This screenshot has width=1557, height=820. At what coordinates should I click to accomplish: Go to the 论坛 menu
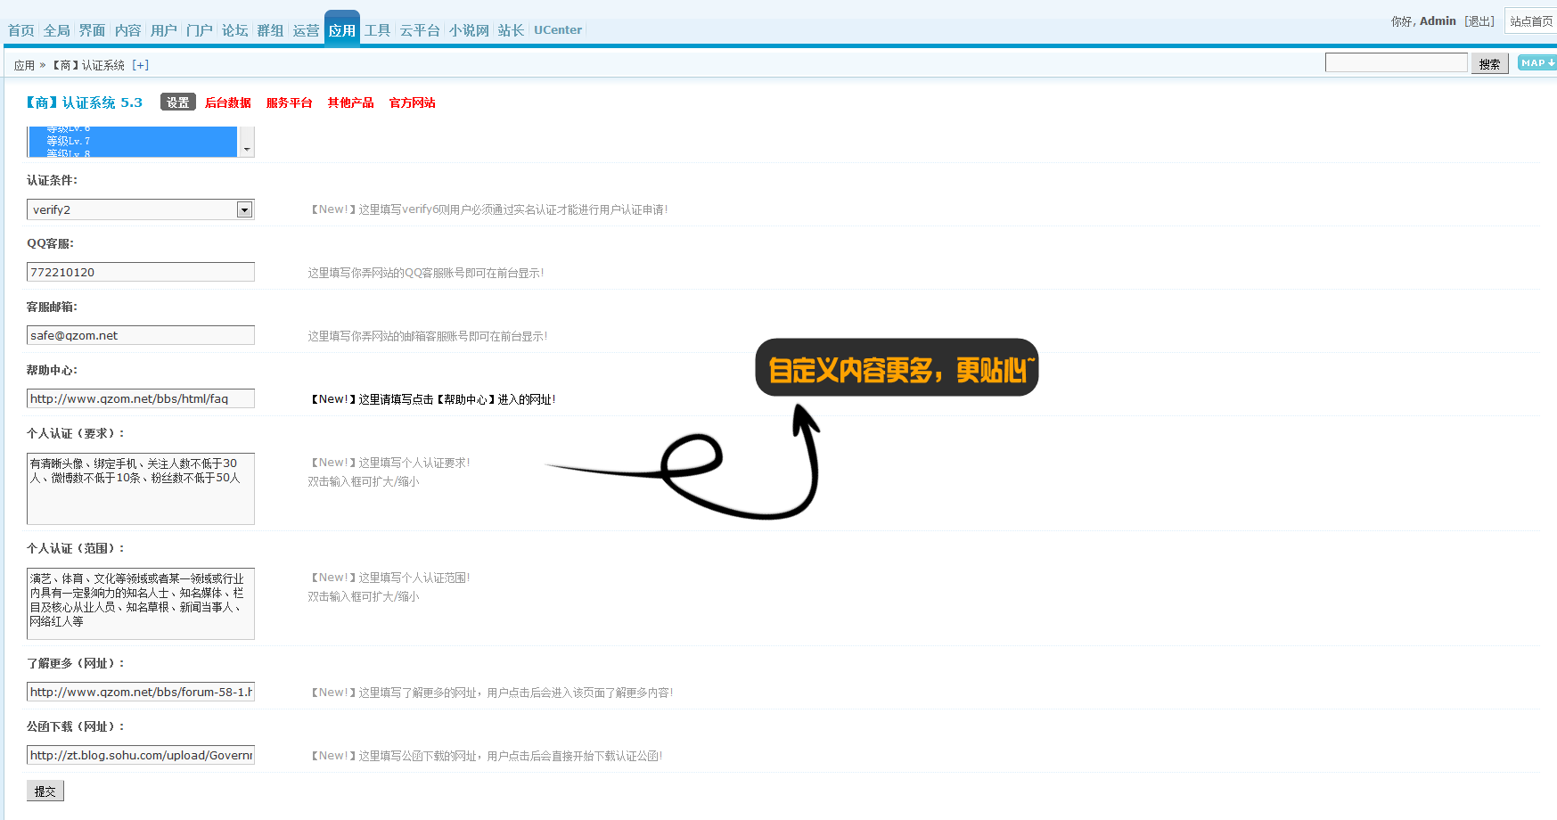coord(235,30)
